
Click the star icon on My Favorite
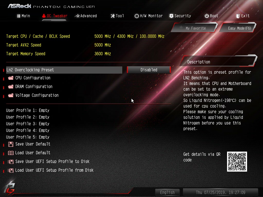pos(181,28)
